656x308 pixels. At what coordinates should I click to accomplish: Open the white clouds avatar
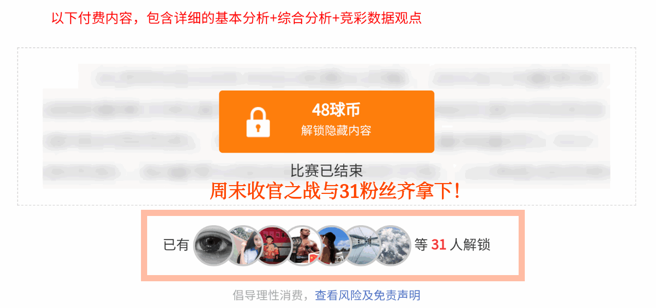click(x=392, y=245)
